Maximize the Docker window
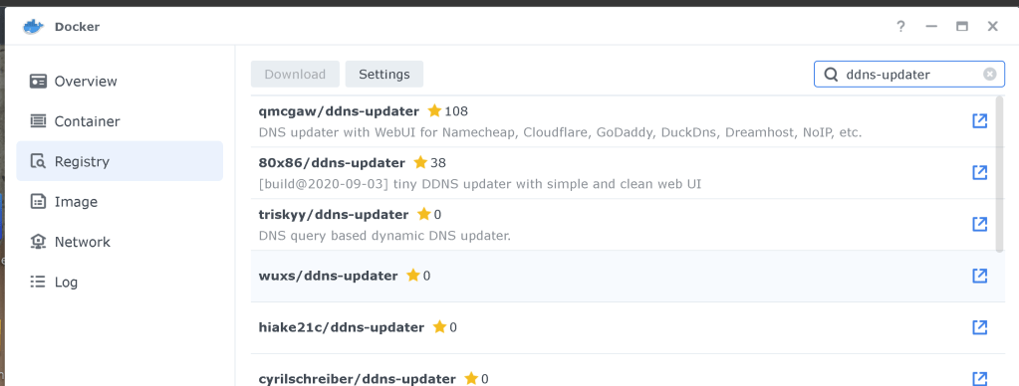Screen dimensions: 1019x386 [x=962, y=27]
